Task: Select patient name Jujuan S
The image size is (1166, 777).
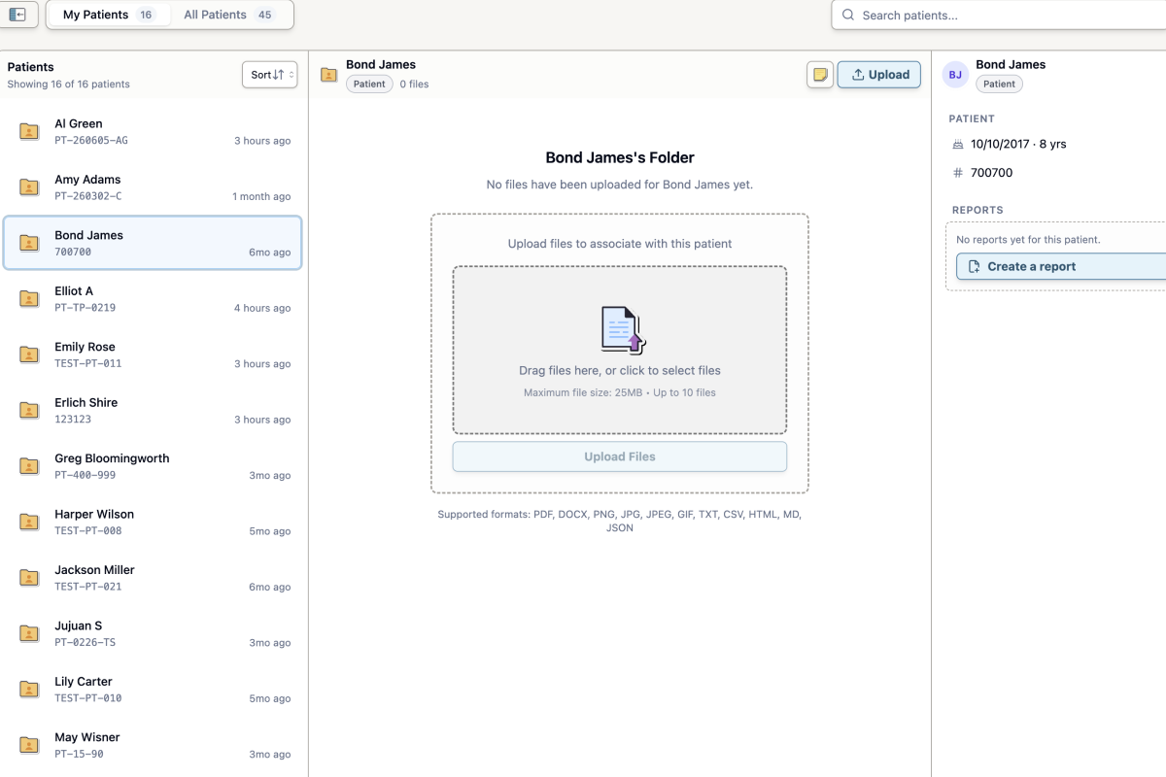Action: coord(78,626)
